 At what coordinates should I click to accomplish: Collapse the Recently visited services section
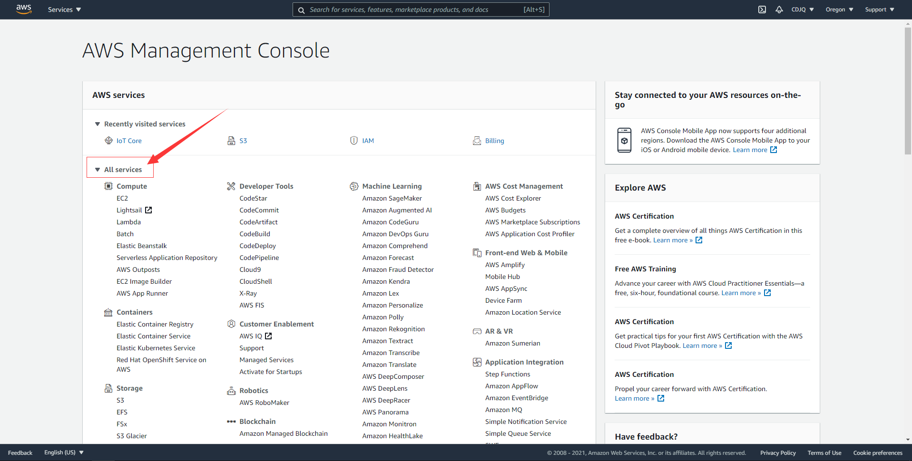click(x=97, y=124)
